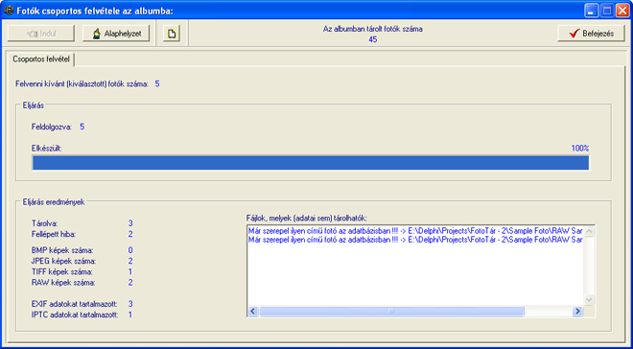
Task: Minimize the window
Action: (x=591, y=11)
